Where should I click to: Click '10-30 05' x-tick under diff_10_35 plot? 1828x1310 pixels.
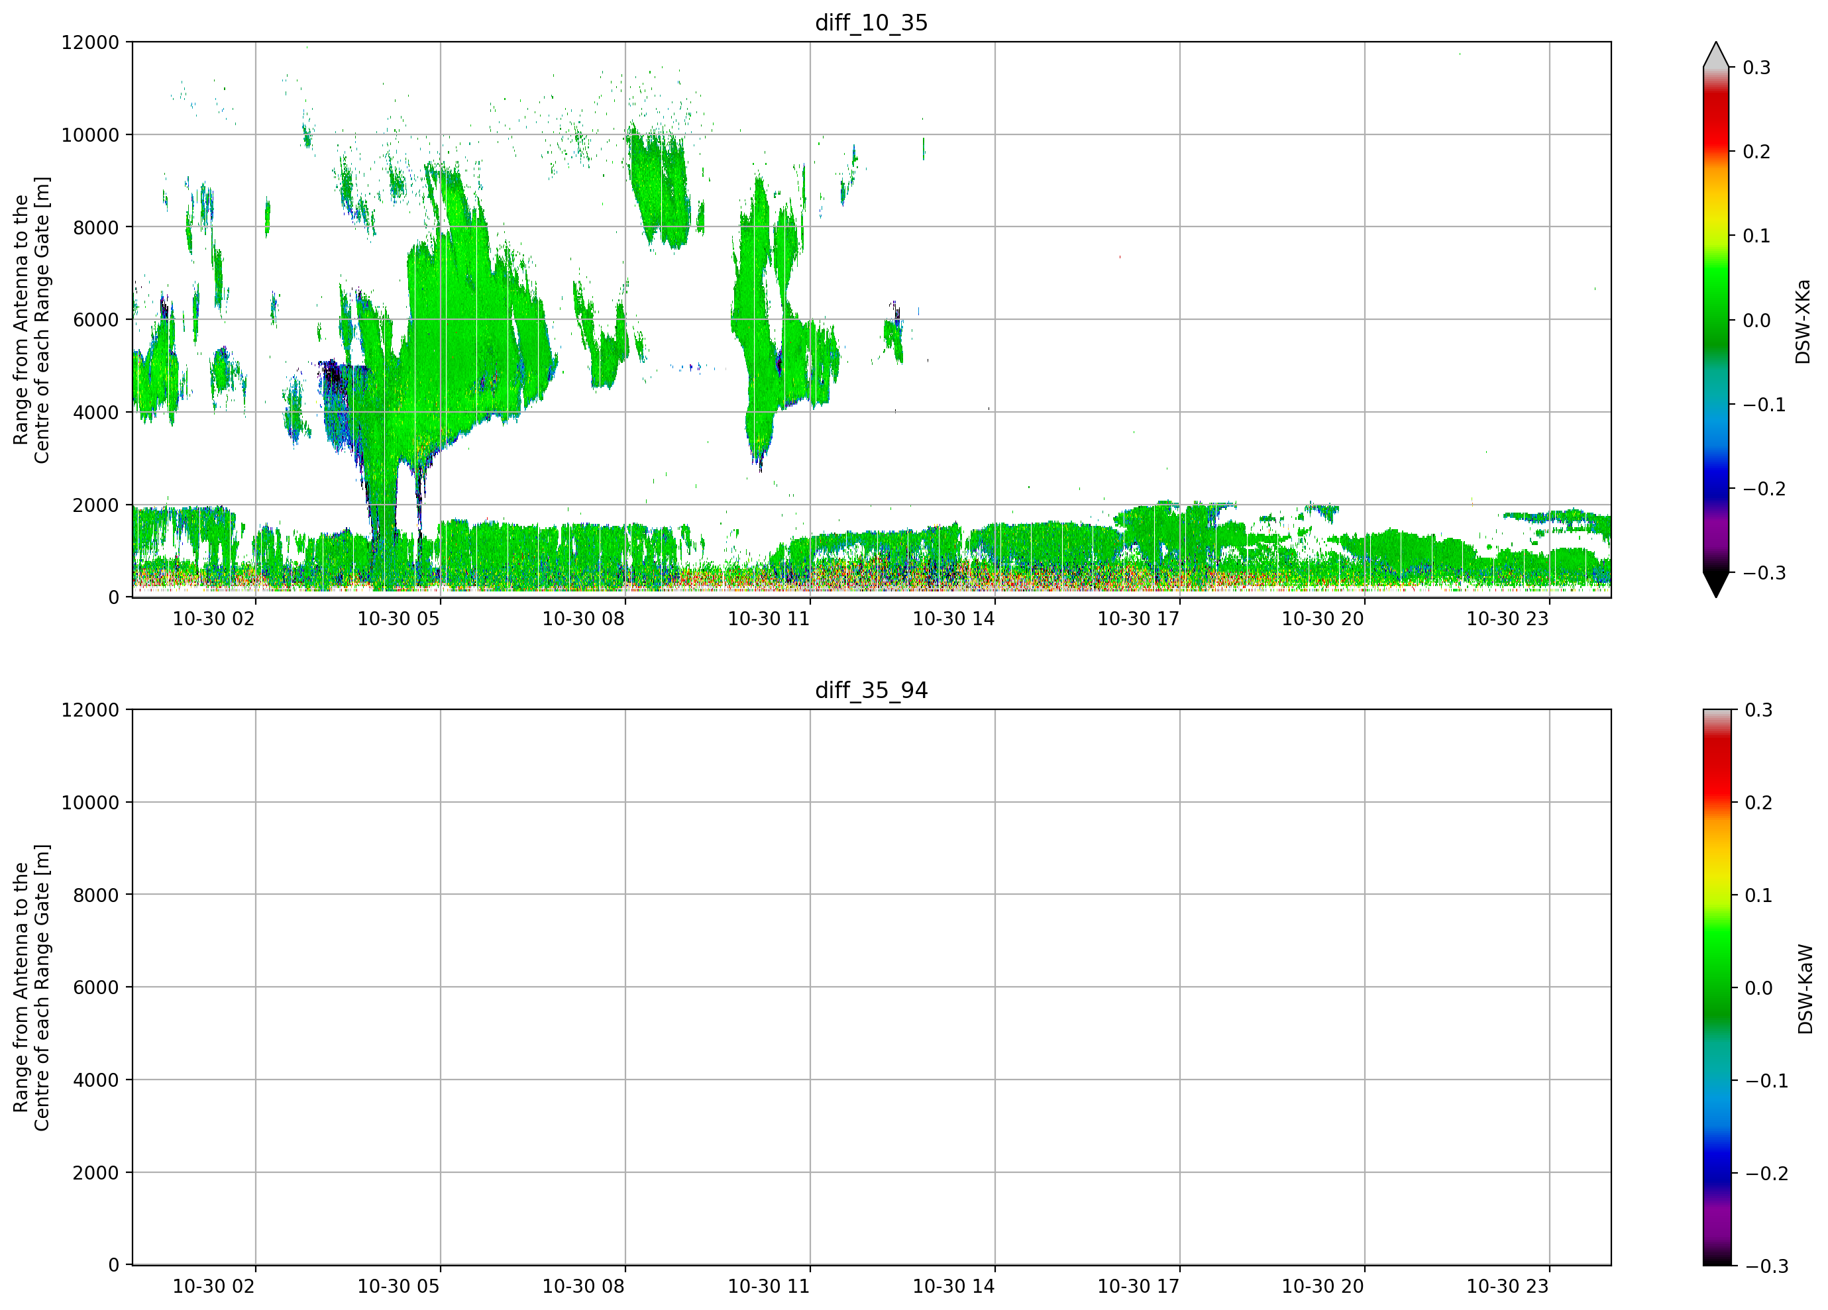398,619
